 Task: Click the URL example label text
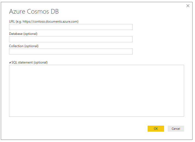44,22
